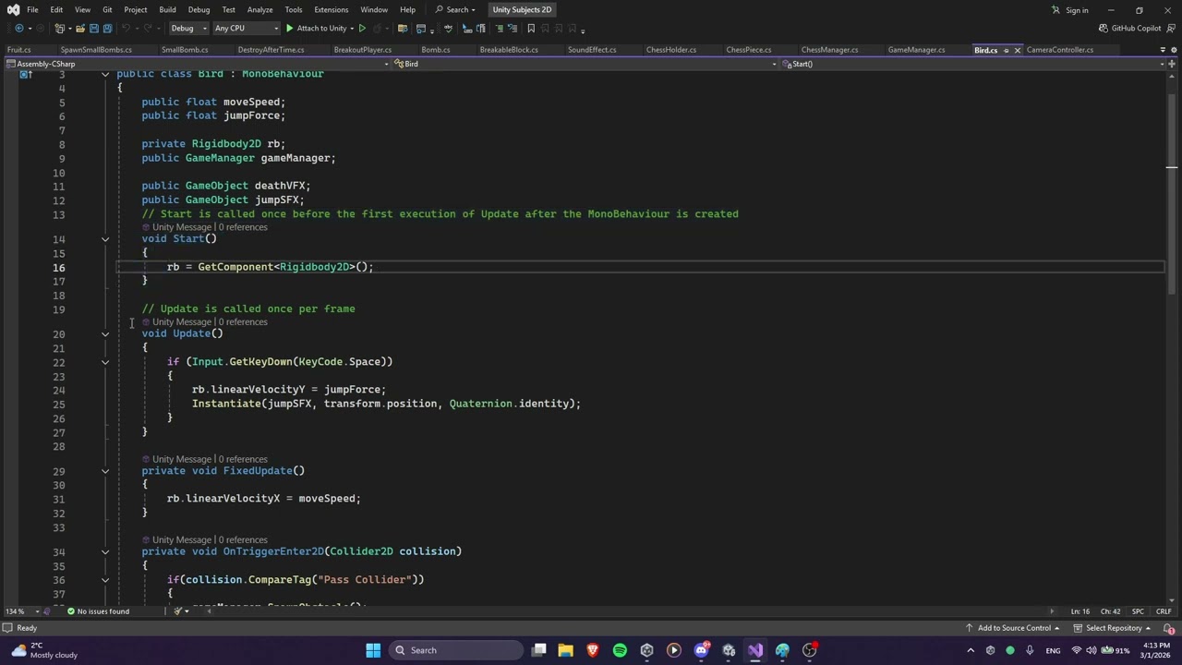Click the Sign in button

[1070, 10]
